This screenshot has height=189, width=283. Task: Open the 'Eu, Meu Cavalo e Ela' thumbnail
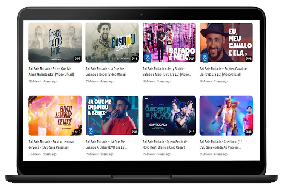(x=226, y=42)
